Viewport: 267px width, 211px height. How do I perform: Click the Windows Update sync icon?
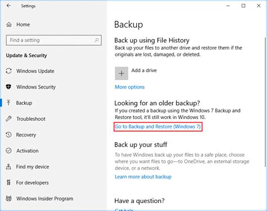pos(8,71)
